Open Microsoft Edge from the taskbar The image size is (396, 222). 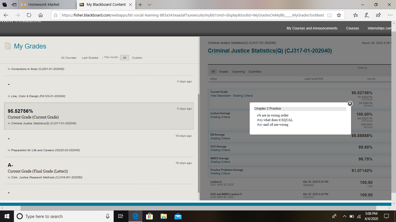(135, 216)
